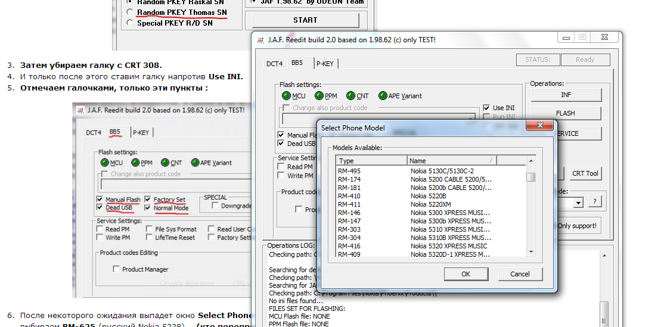Toggle Normal Mode checkbox in tutorial screenshot

click(147, 208)
